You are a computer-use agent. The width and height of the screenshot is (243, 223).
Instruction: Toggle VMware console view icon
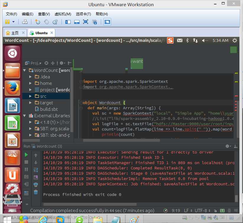tap(107, 22)
